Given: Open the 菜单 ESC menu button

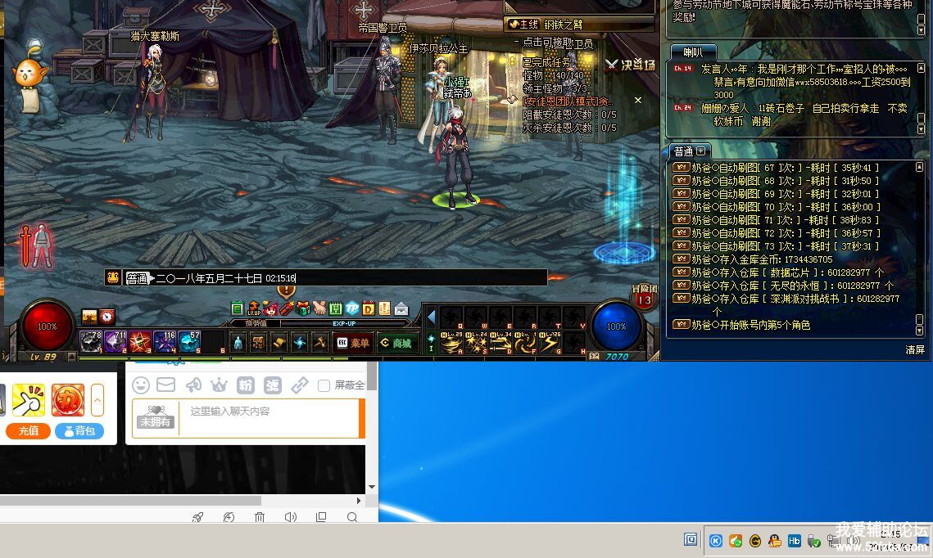Looking at the screenshot, I should pyautogui.click(x=353, y=343).
